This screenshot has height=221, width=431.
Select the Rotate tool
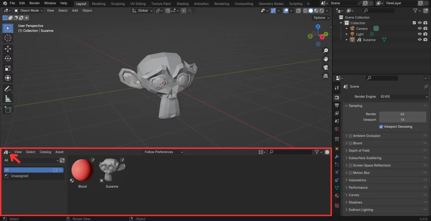tap(8, 58)
